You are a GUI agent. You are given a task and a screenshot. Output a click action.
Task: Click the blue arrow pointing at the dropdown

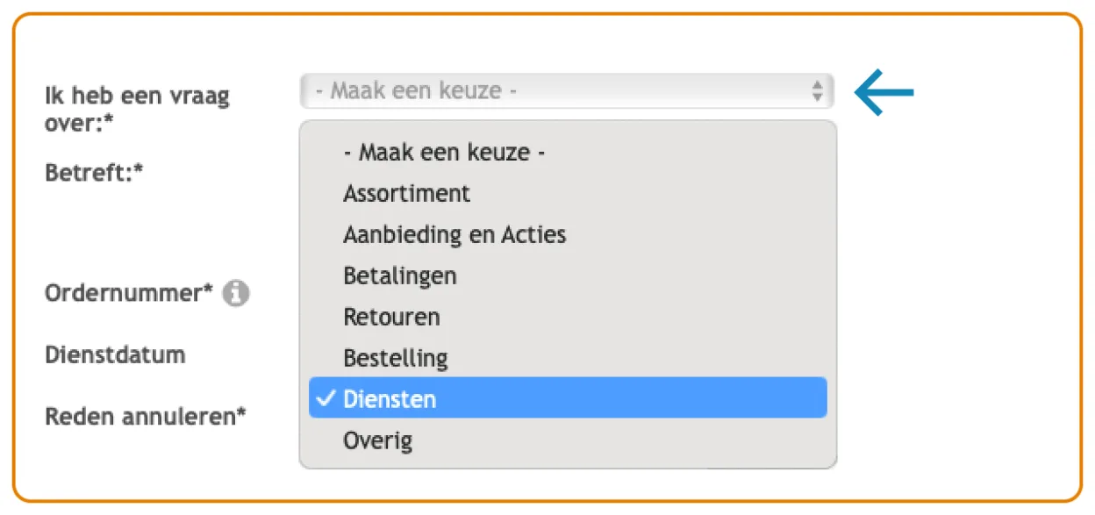point(884,91)
